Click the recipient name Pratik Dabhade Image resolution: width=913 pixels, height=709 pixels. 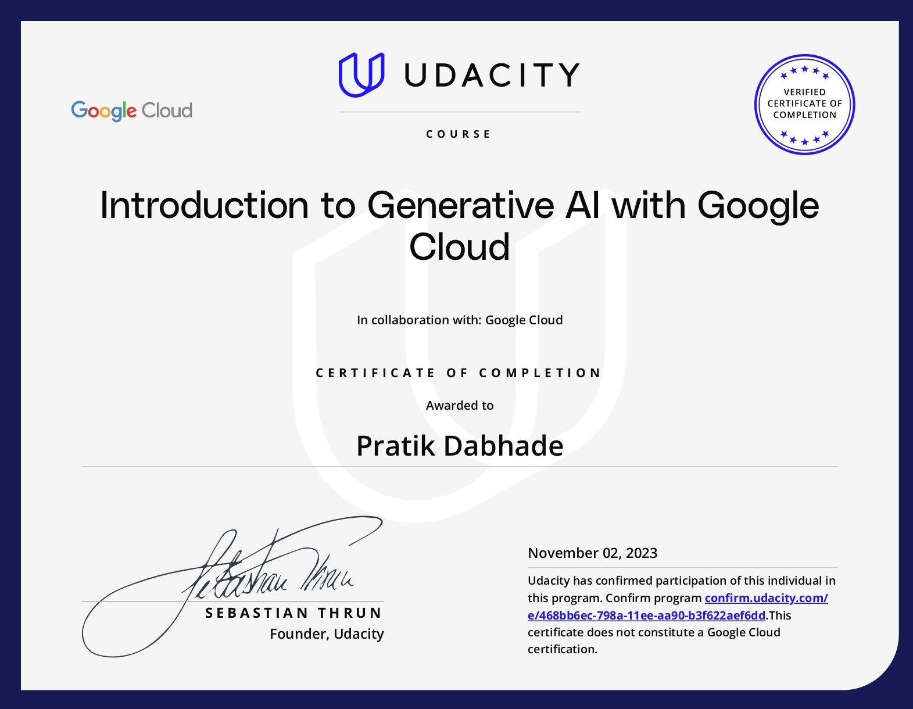coord(460,446)
